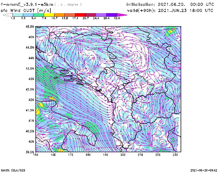The width and height of the screenshot is (223, 172).
Task: Click the 41N latitude label
Action: point(31,121)
